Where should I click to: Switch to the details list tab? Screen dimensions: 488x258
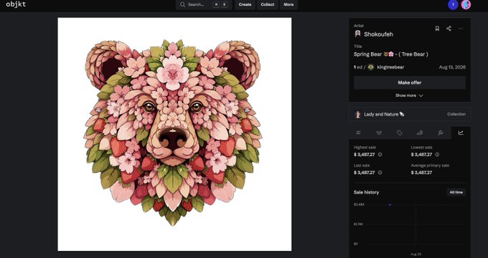click(359, 133)
